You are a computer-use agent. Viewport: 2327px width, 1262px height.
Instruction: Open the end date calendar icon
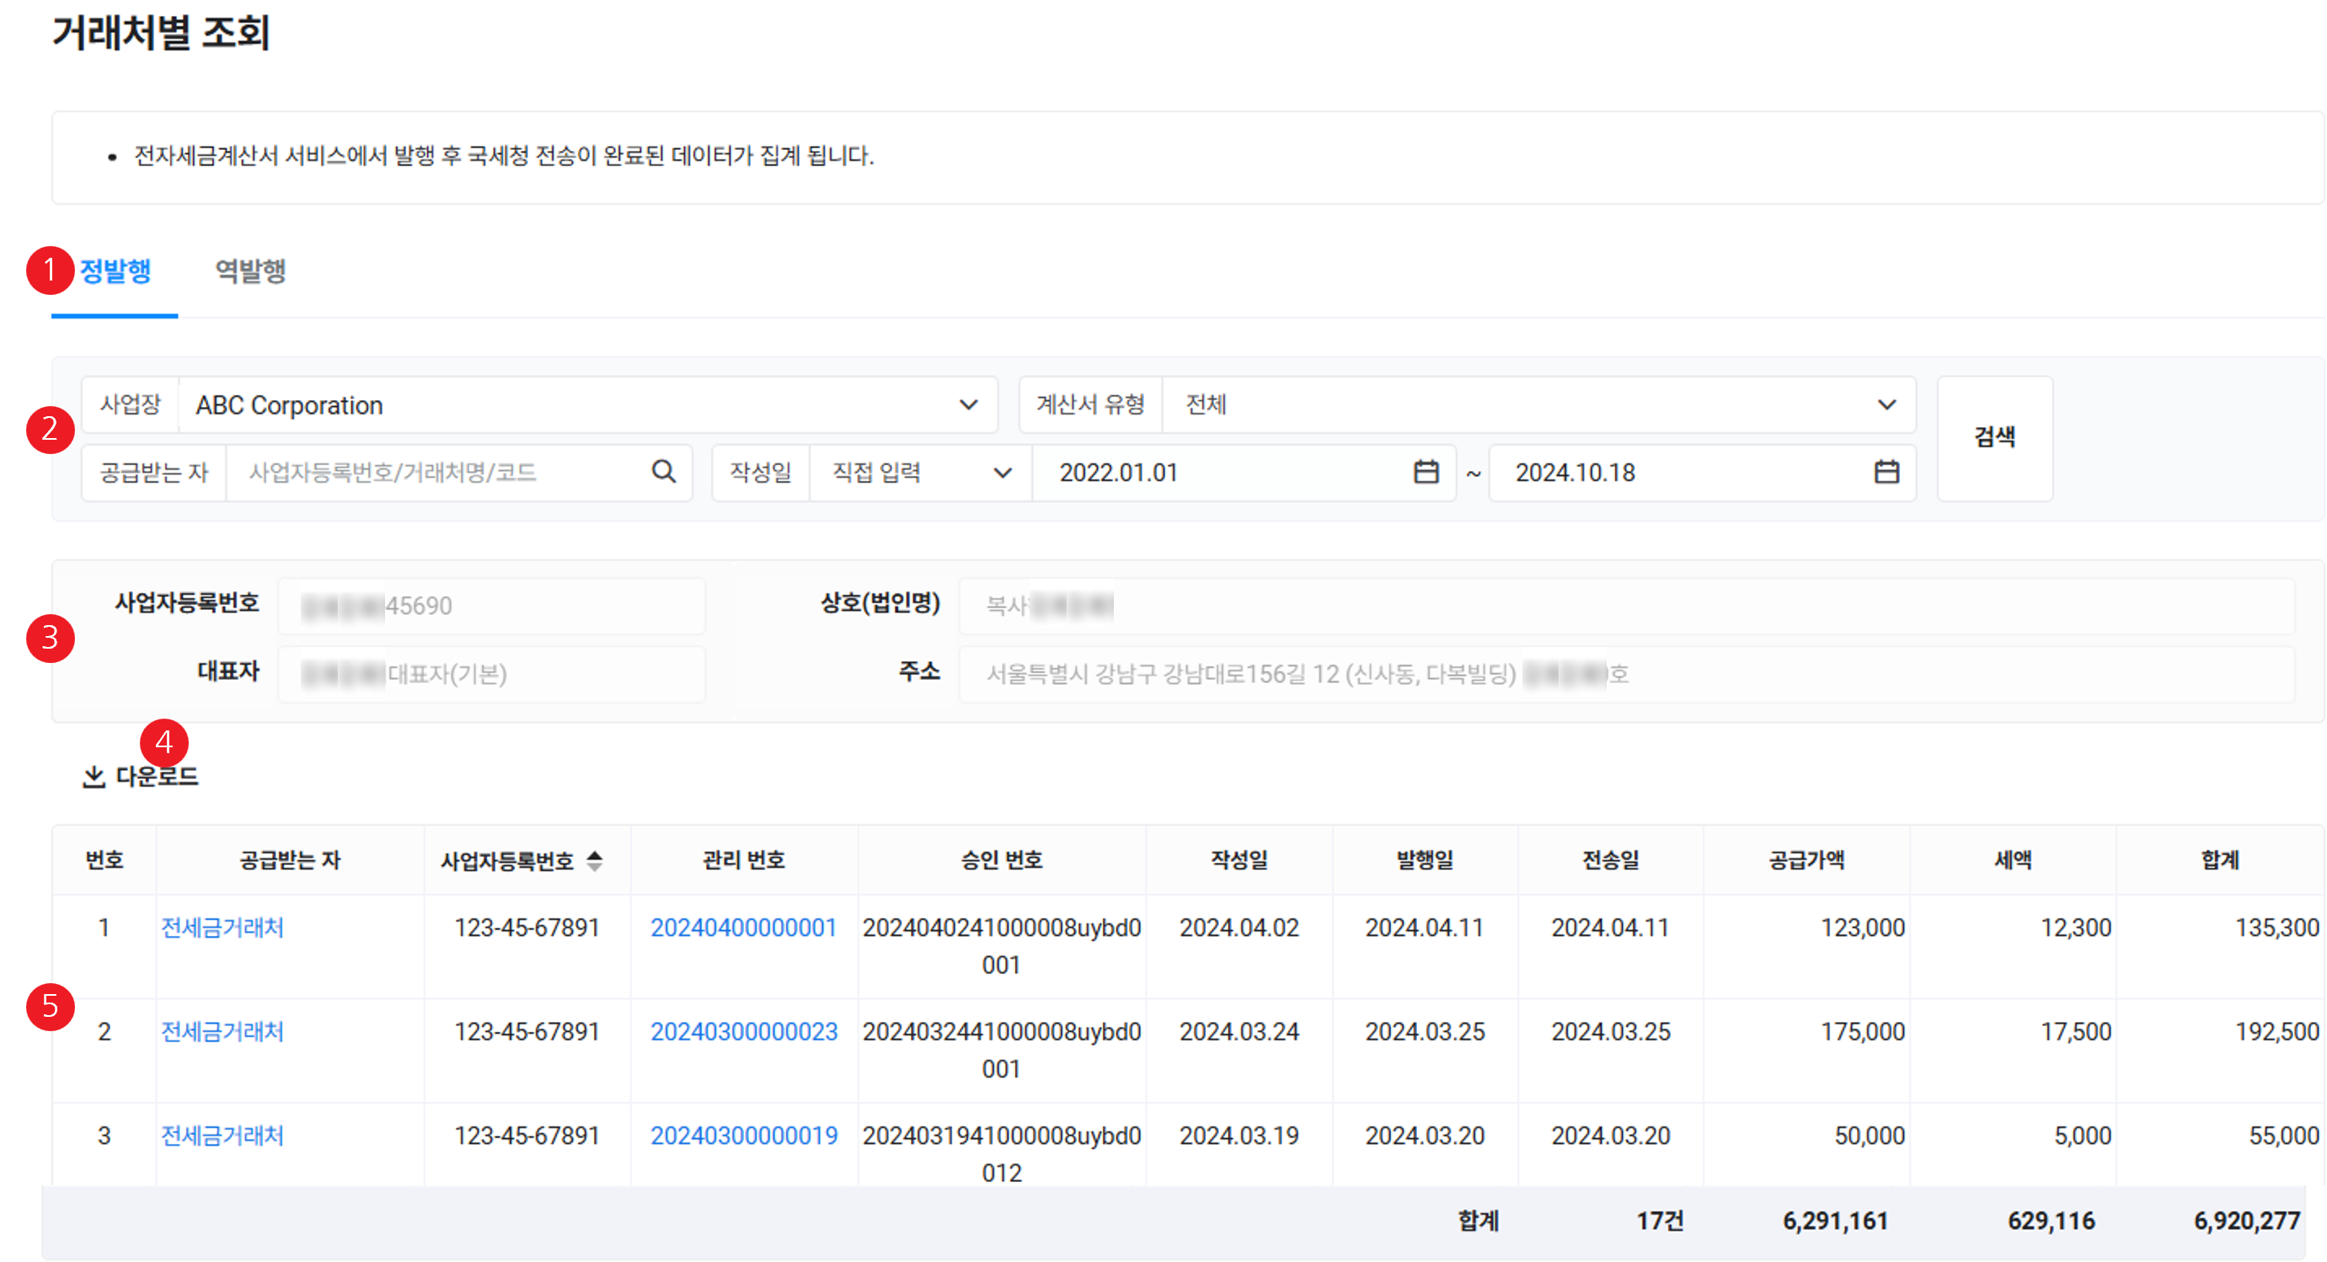1886,472
